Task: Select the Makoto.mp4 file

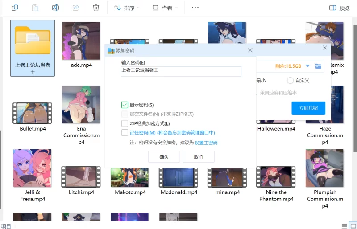Action: coord(130,182)
